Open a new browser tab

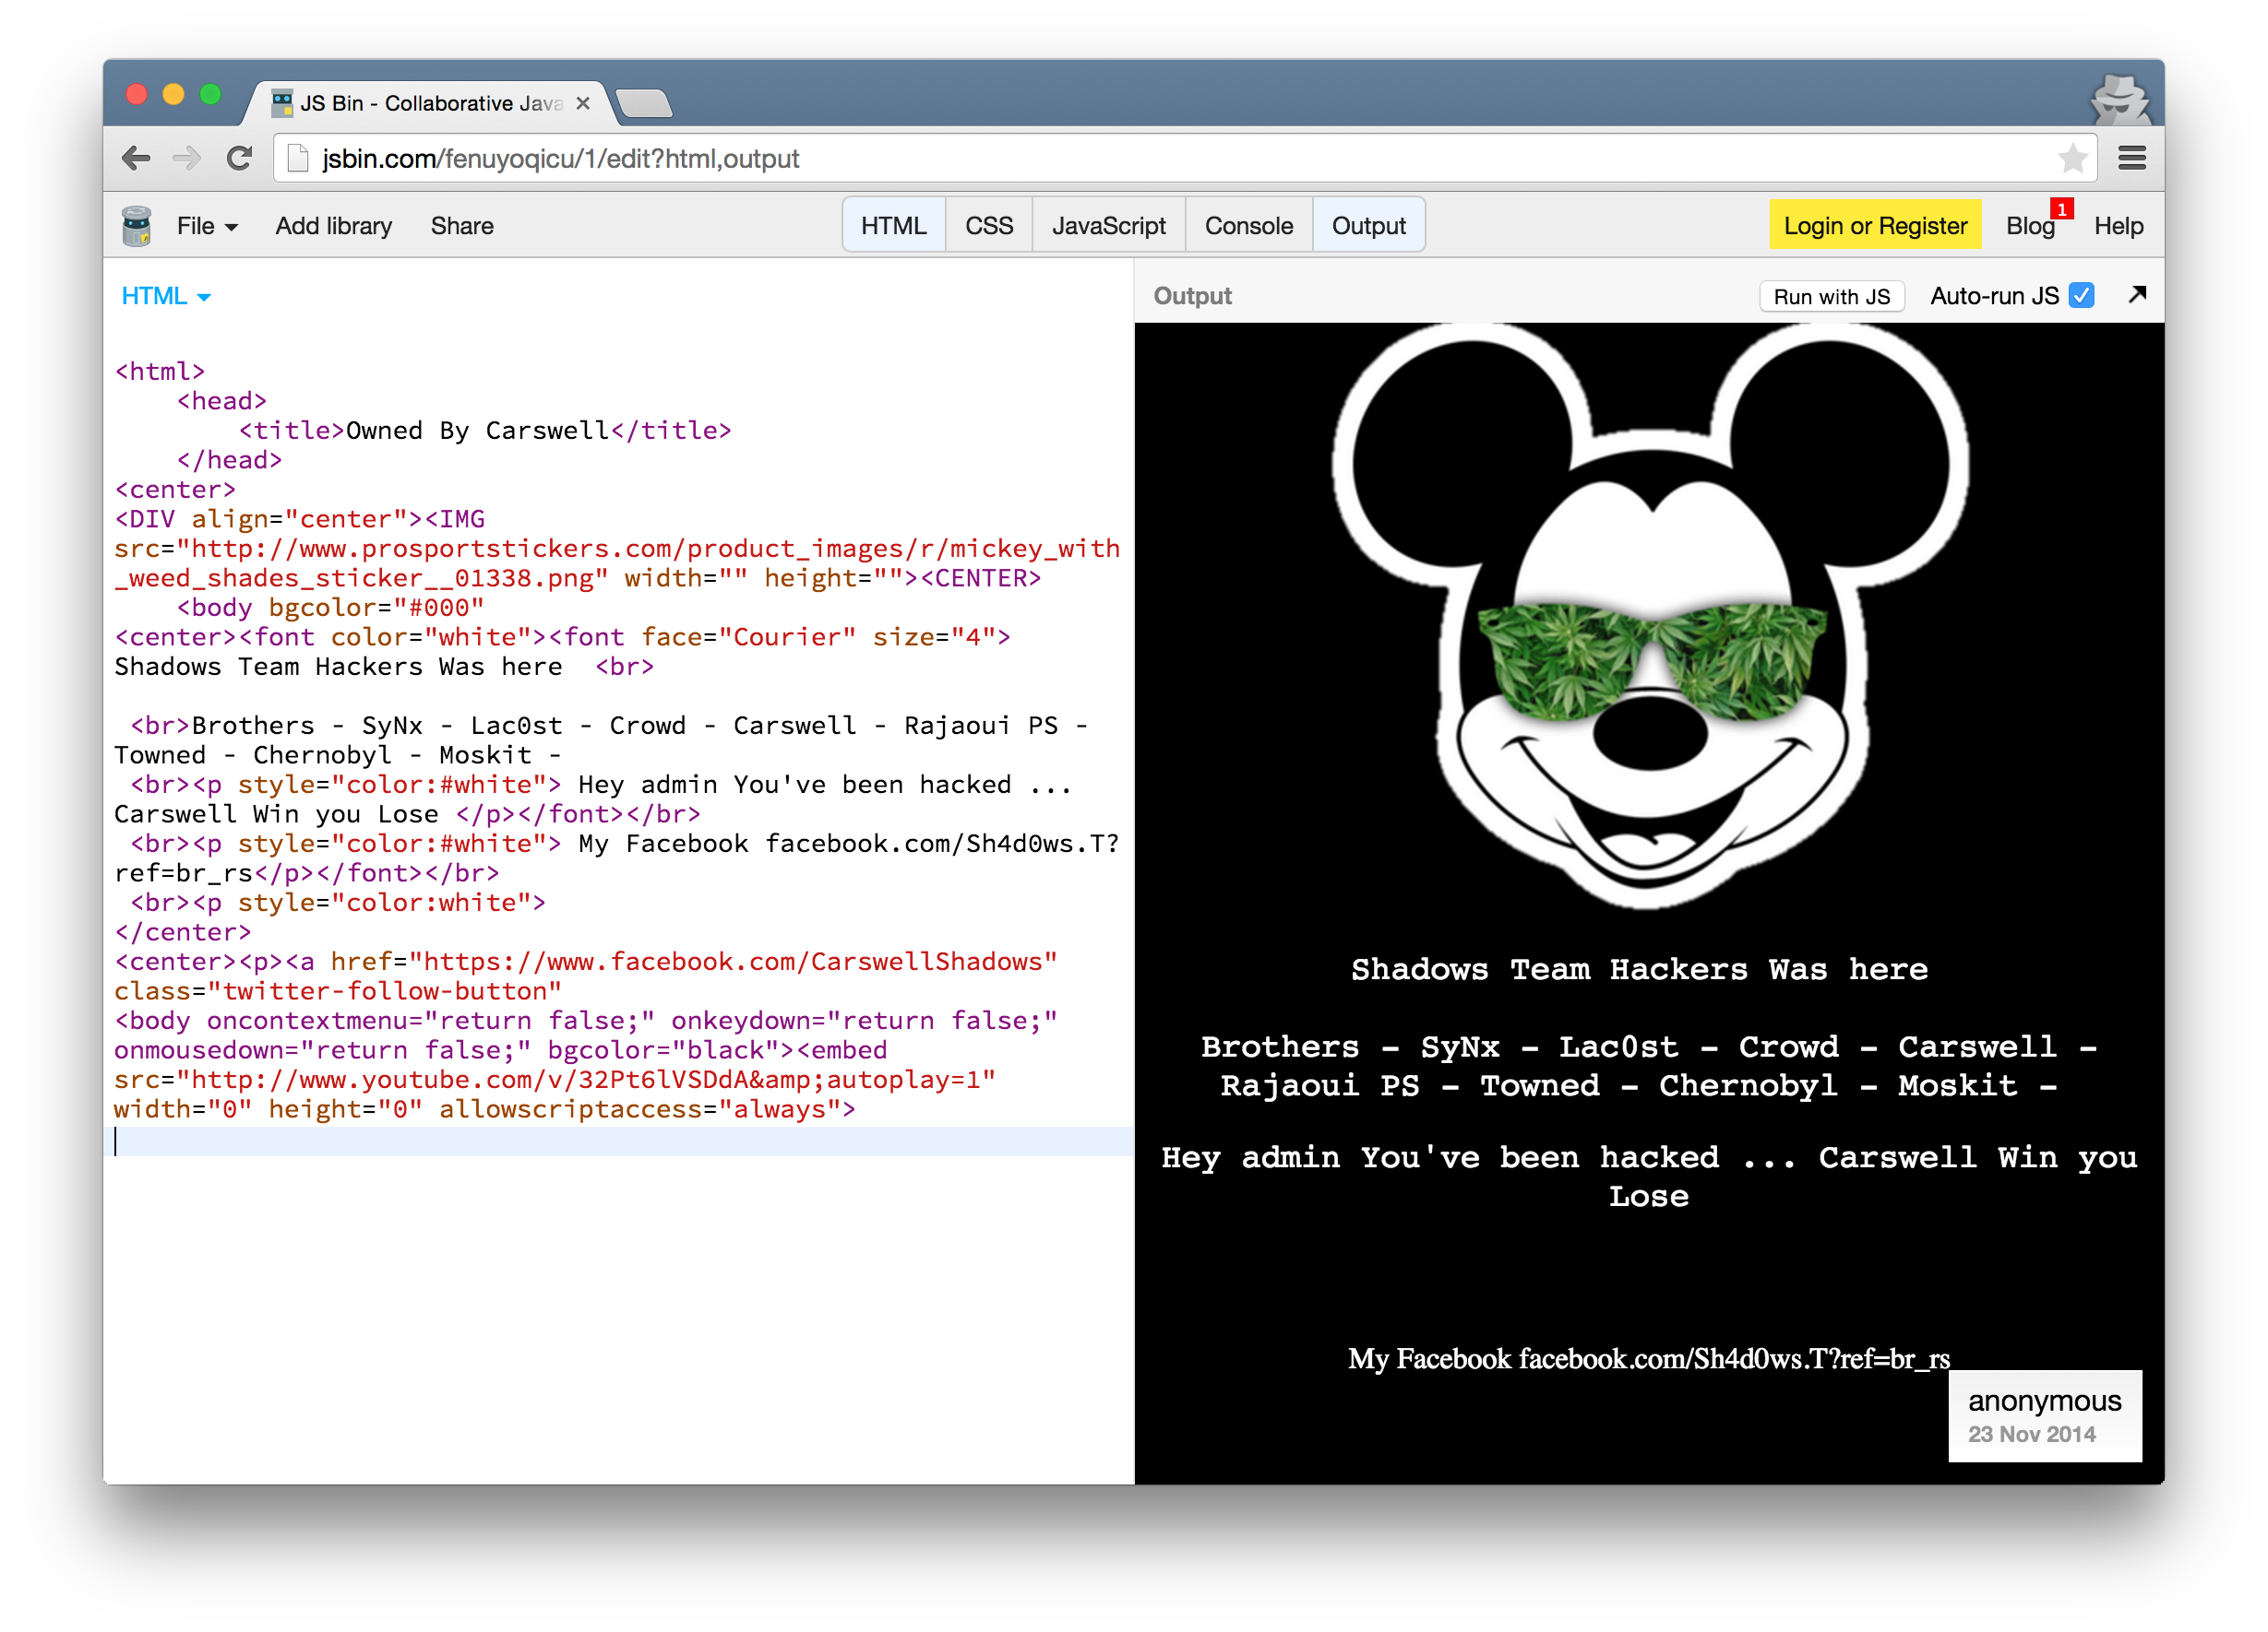(644, 103)
